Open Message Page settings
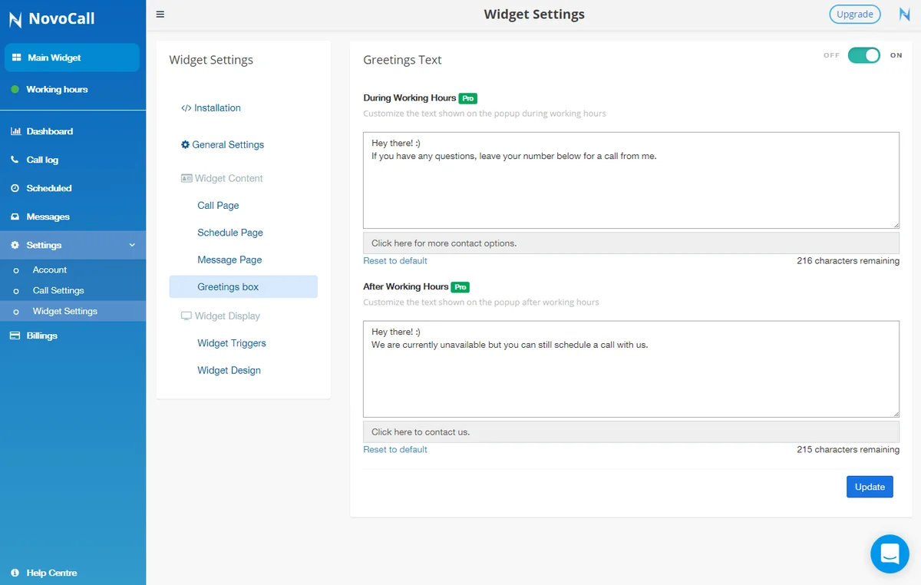Image resolution: width=921 pixels, height=585 pixels. [229, 259]
